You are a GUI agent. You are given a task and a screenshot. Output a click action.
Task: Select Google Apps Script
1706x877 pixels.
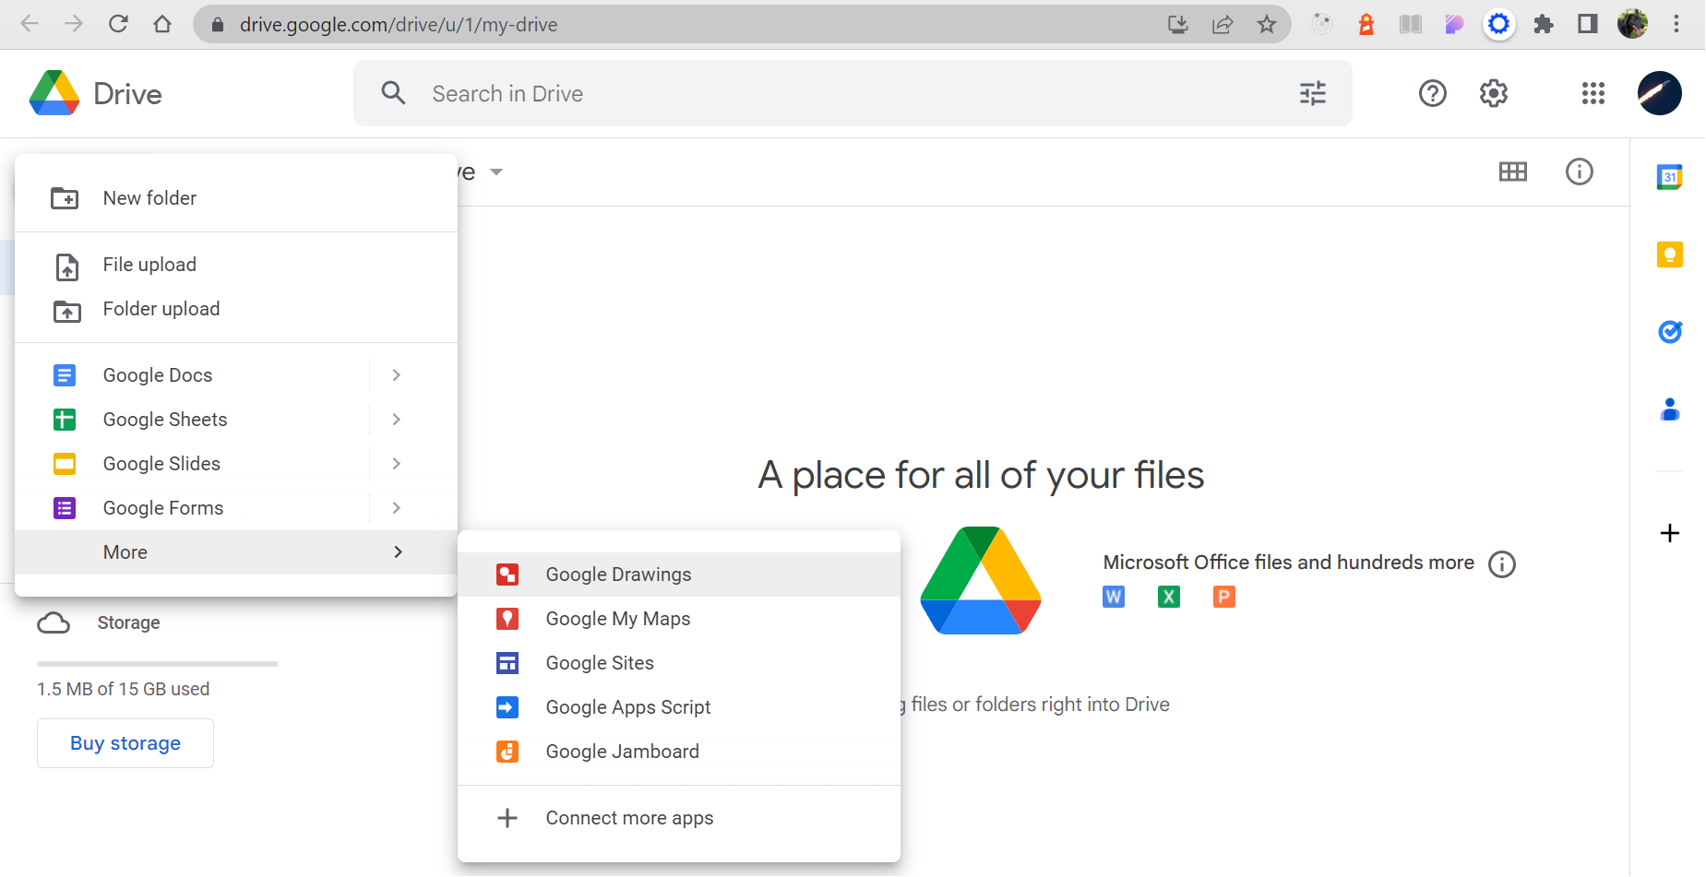point(679,707)
